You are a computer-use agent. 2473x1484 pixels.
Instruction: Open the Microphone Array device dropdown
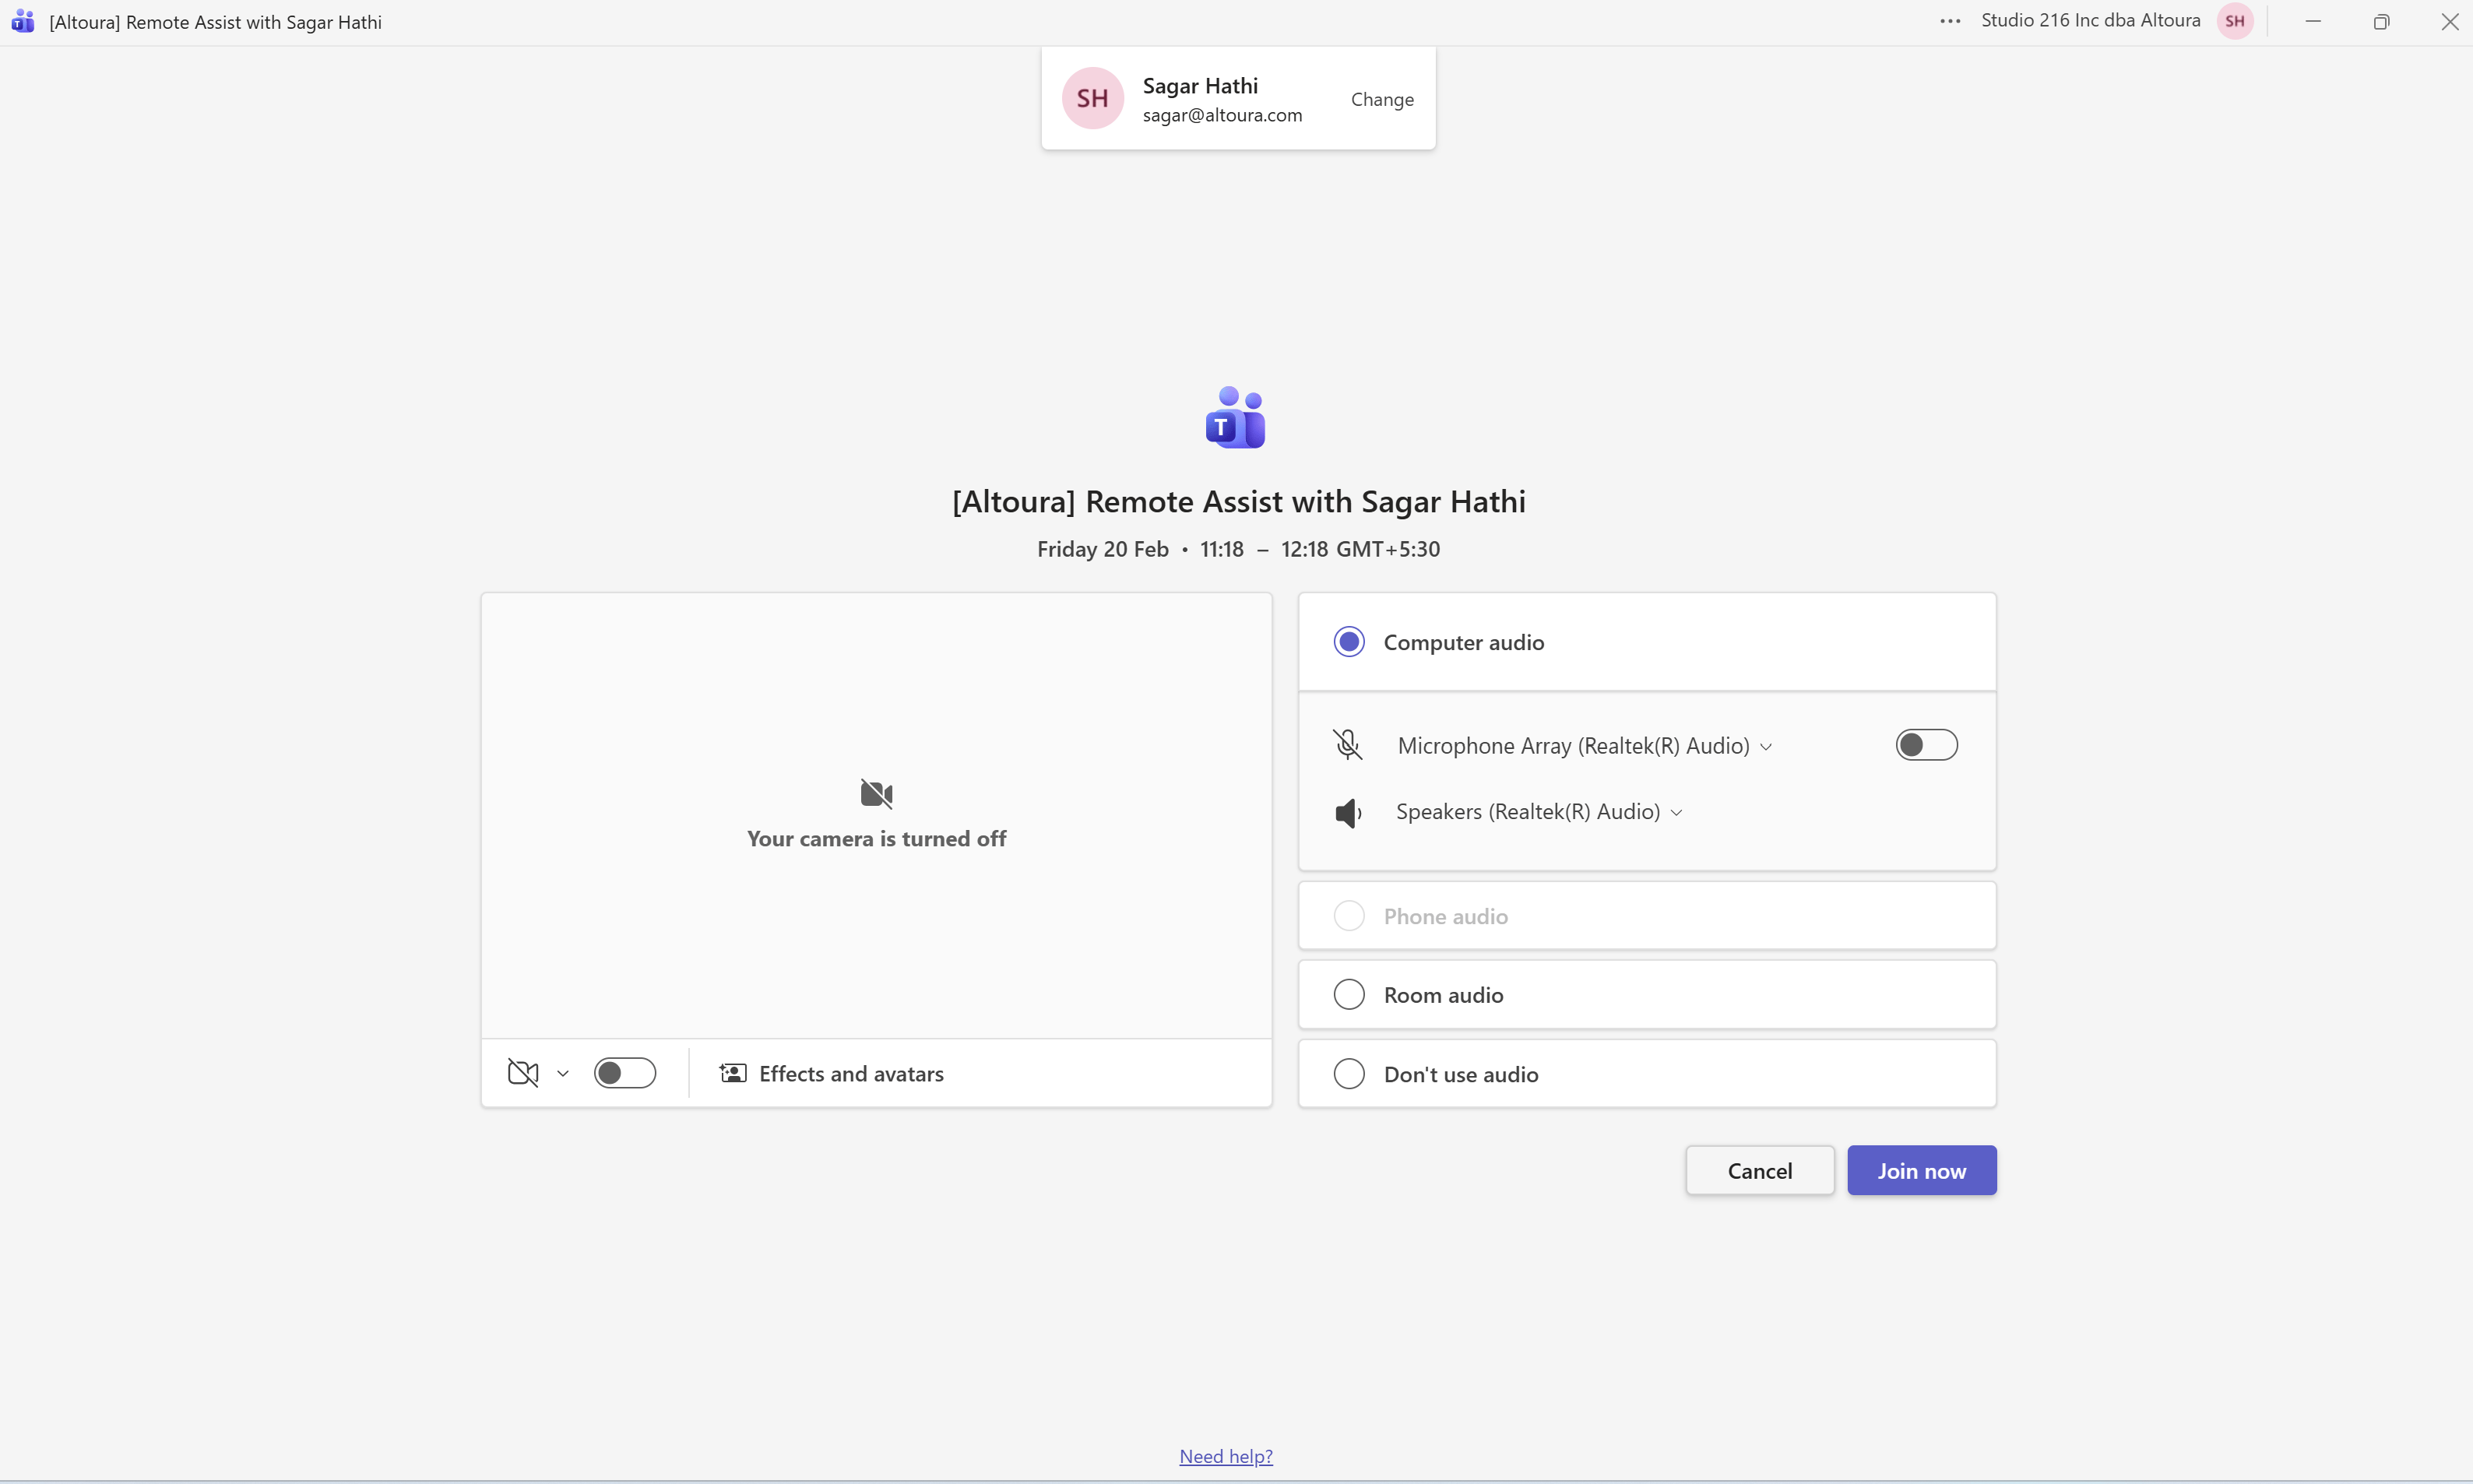pos(1585,746)
